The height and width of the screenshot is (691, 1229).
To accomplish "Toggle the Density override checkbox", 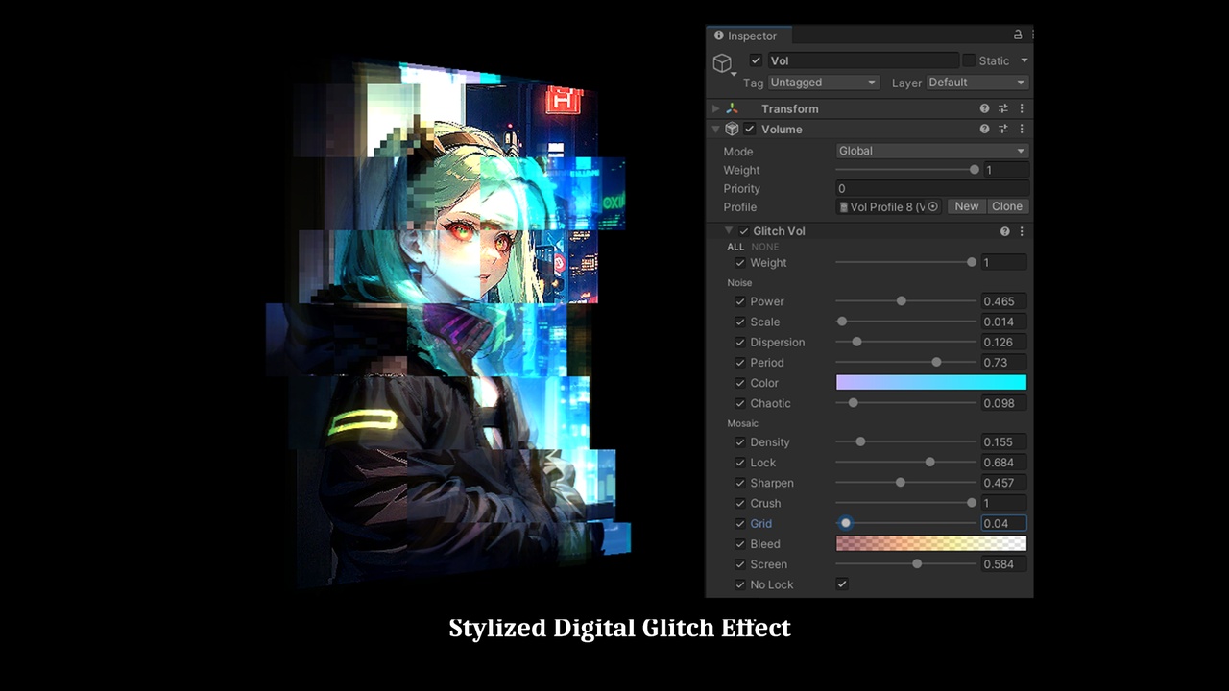I will [x=739, y=442].
